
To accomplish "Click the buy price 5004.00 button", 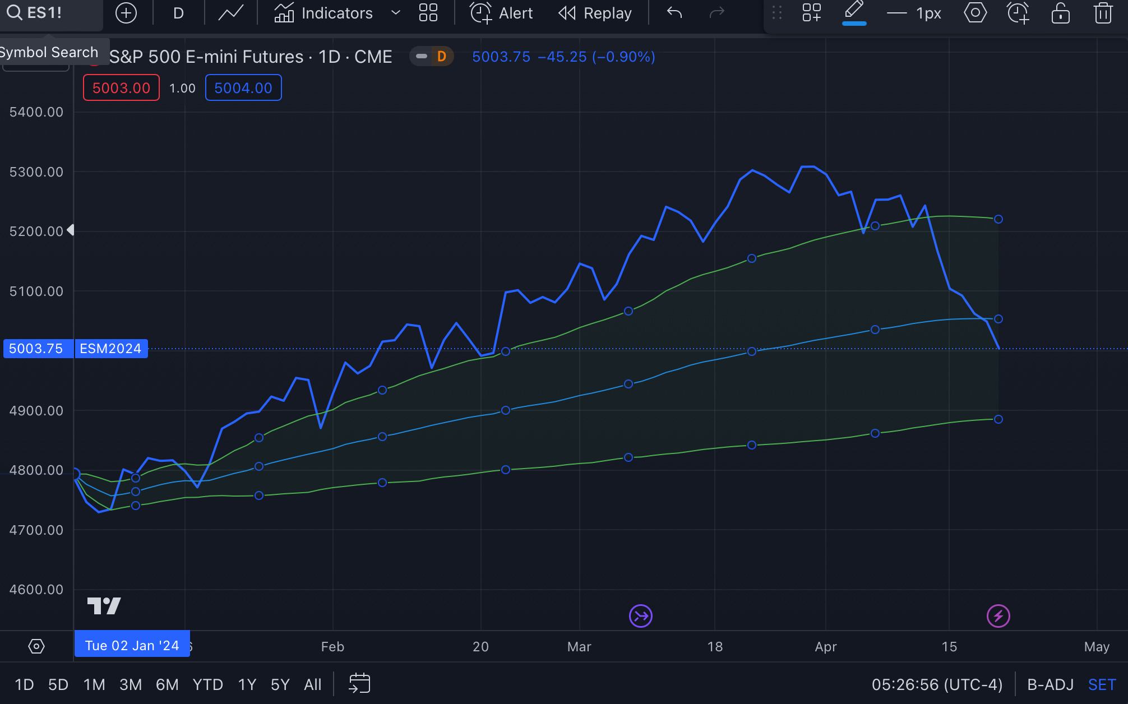I will (243, 88).
